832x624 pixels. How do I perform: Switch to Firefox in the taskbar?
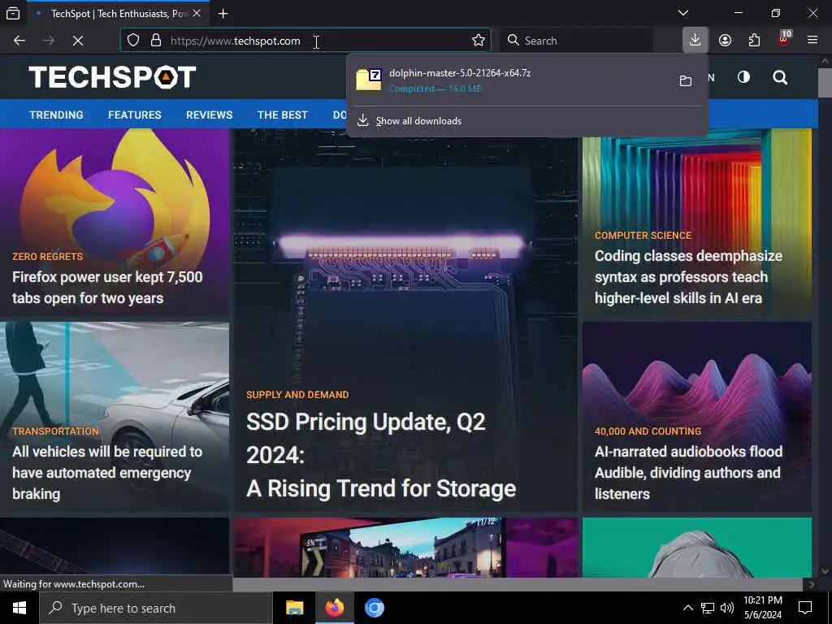[334, 608]
